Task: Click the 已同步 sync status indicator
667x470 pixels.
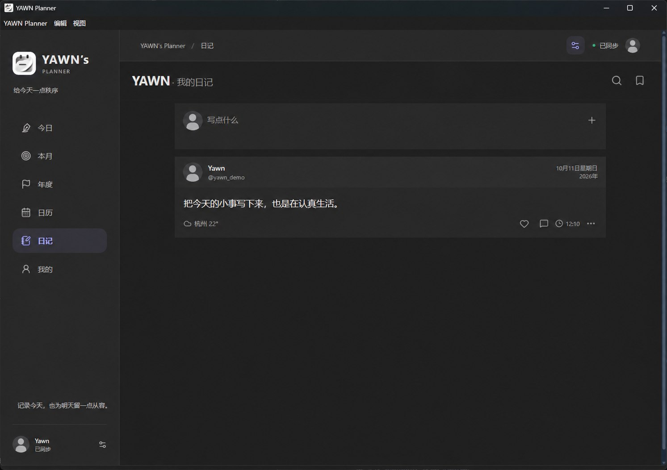Action: [x=605, y=46]
